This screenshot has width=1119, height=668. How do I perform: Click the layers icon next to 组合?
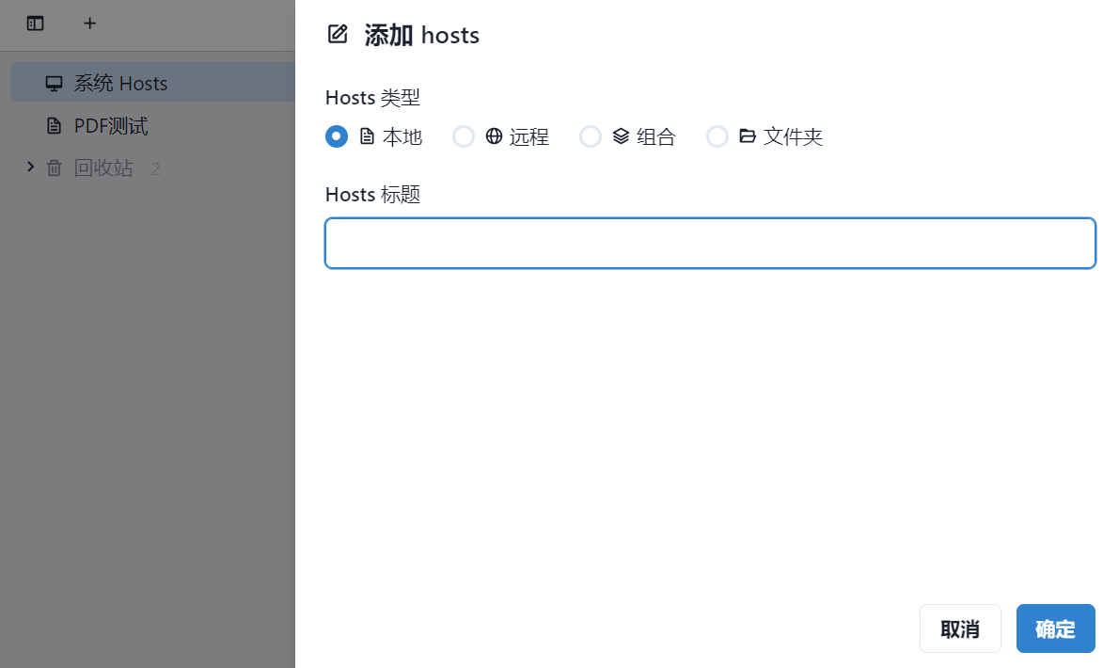[621, 136]
